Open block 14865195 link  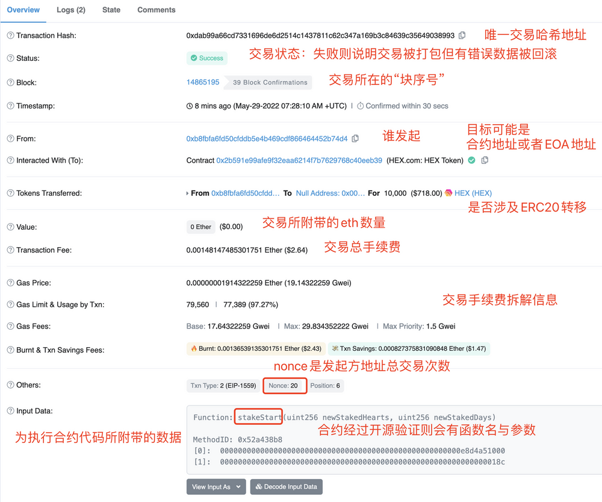coord(203,82)
